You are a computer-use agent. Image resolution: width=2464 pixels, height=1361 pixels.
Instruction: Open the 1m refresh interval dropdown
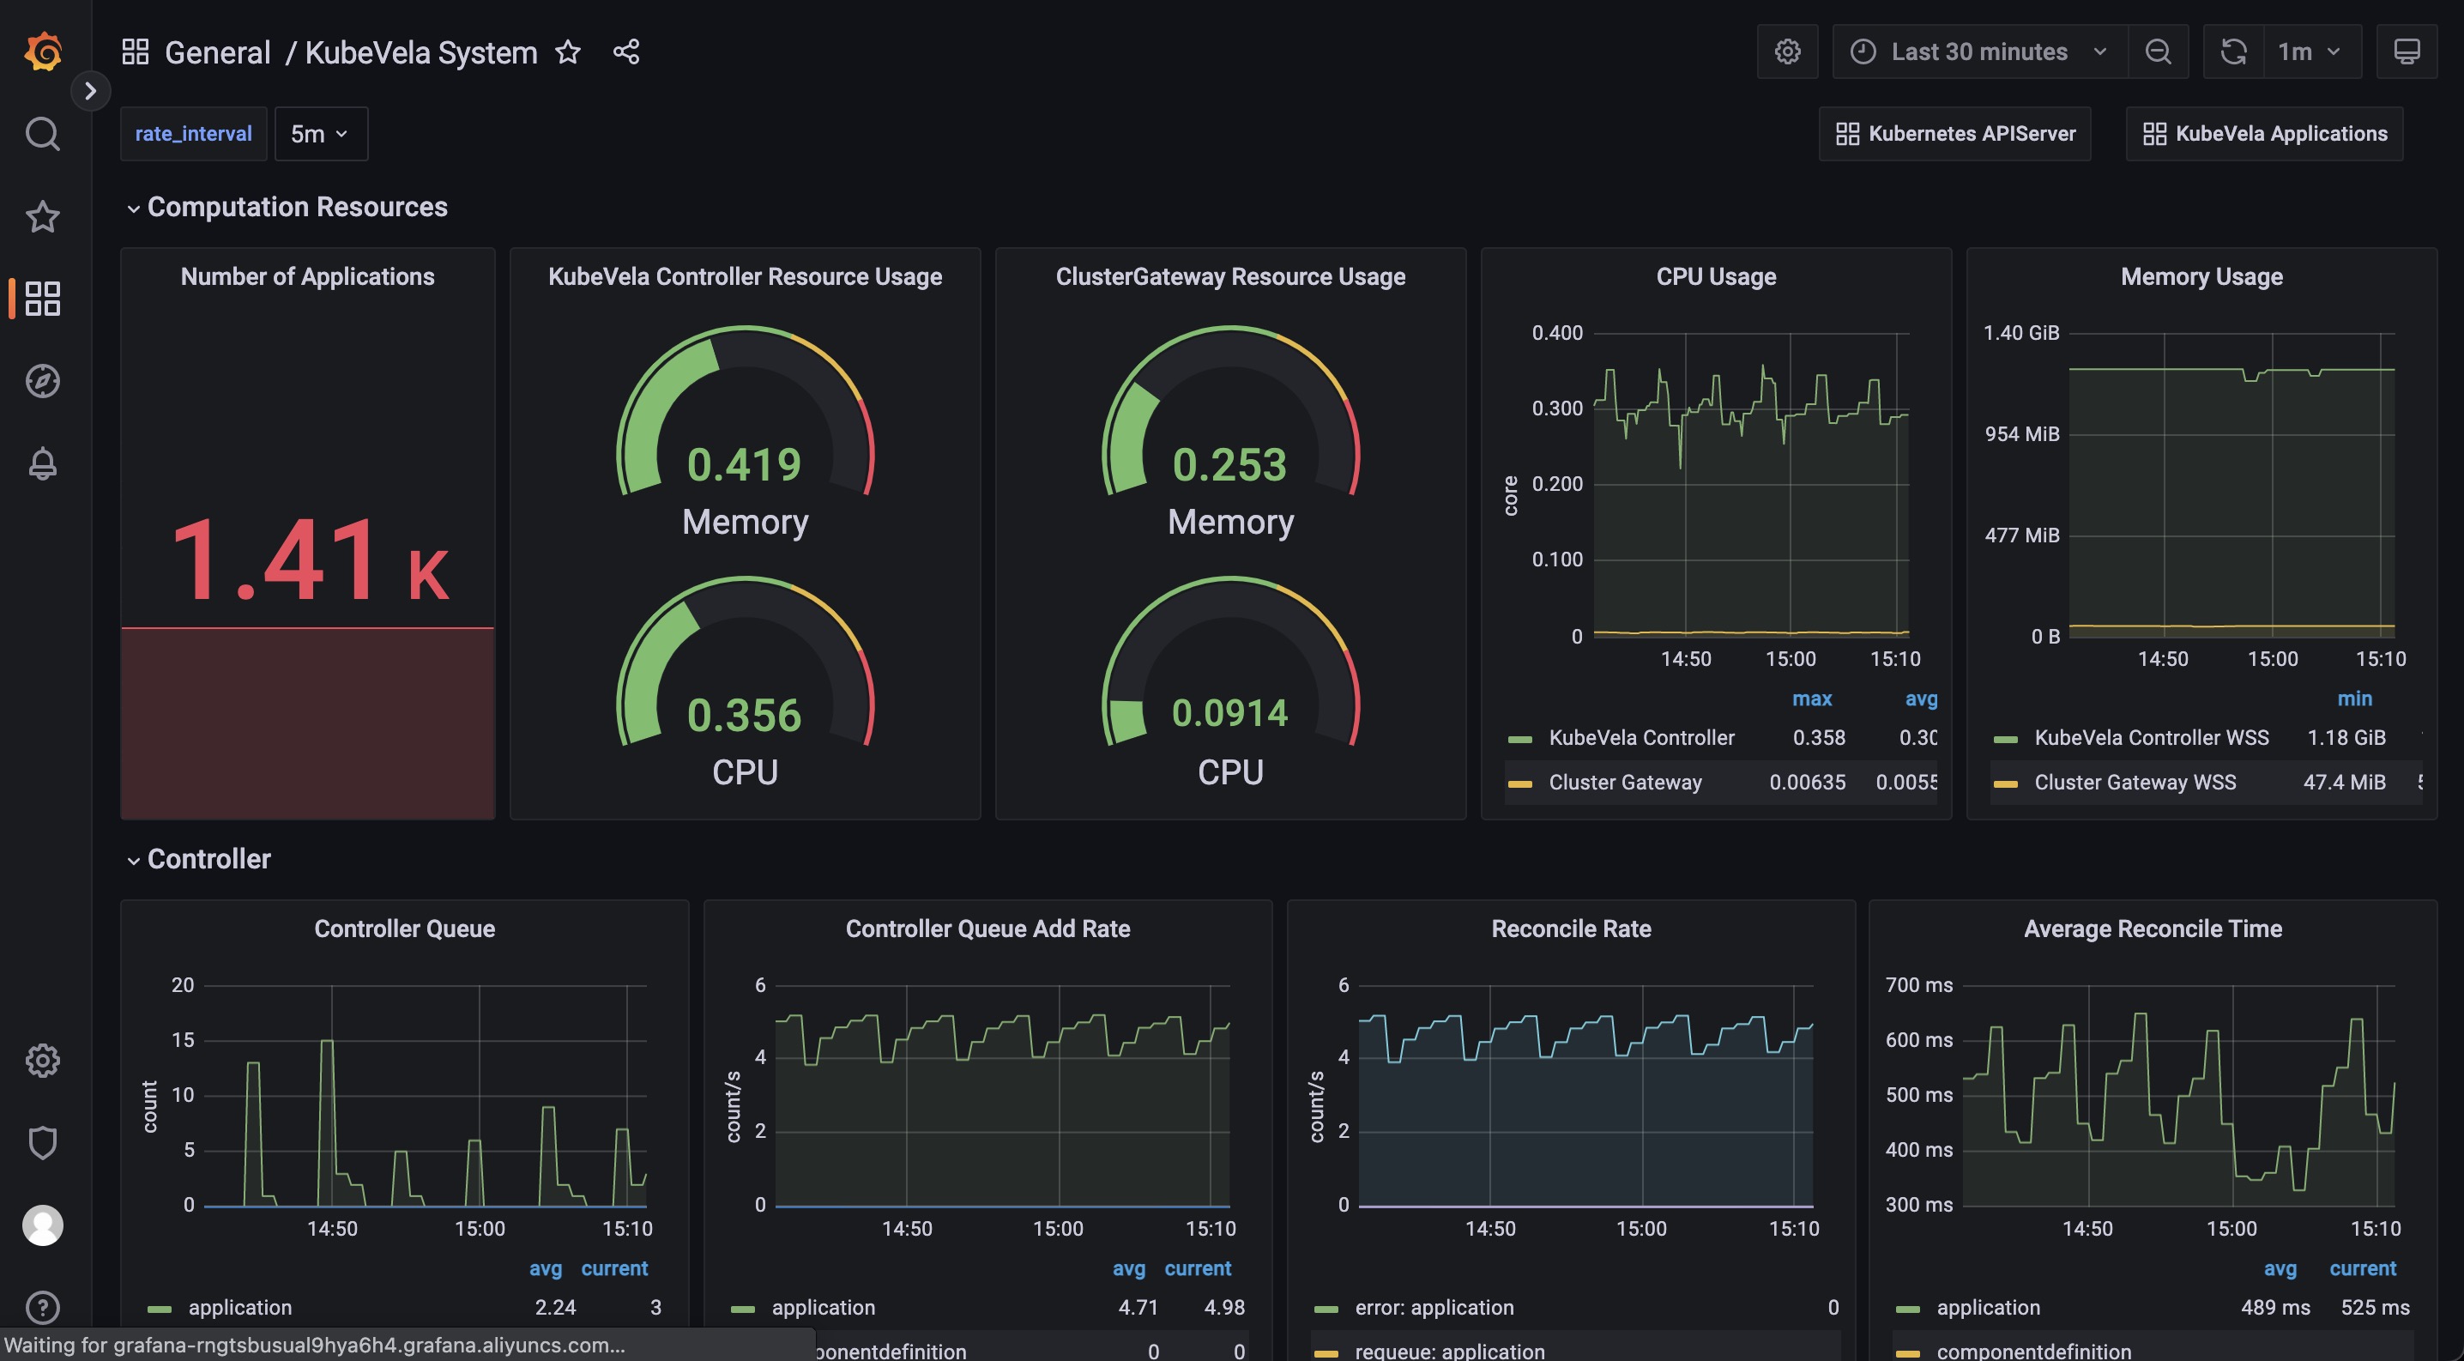(2312, 51)
